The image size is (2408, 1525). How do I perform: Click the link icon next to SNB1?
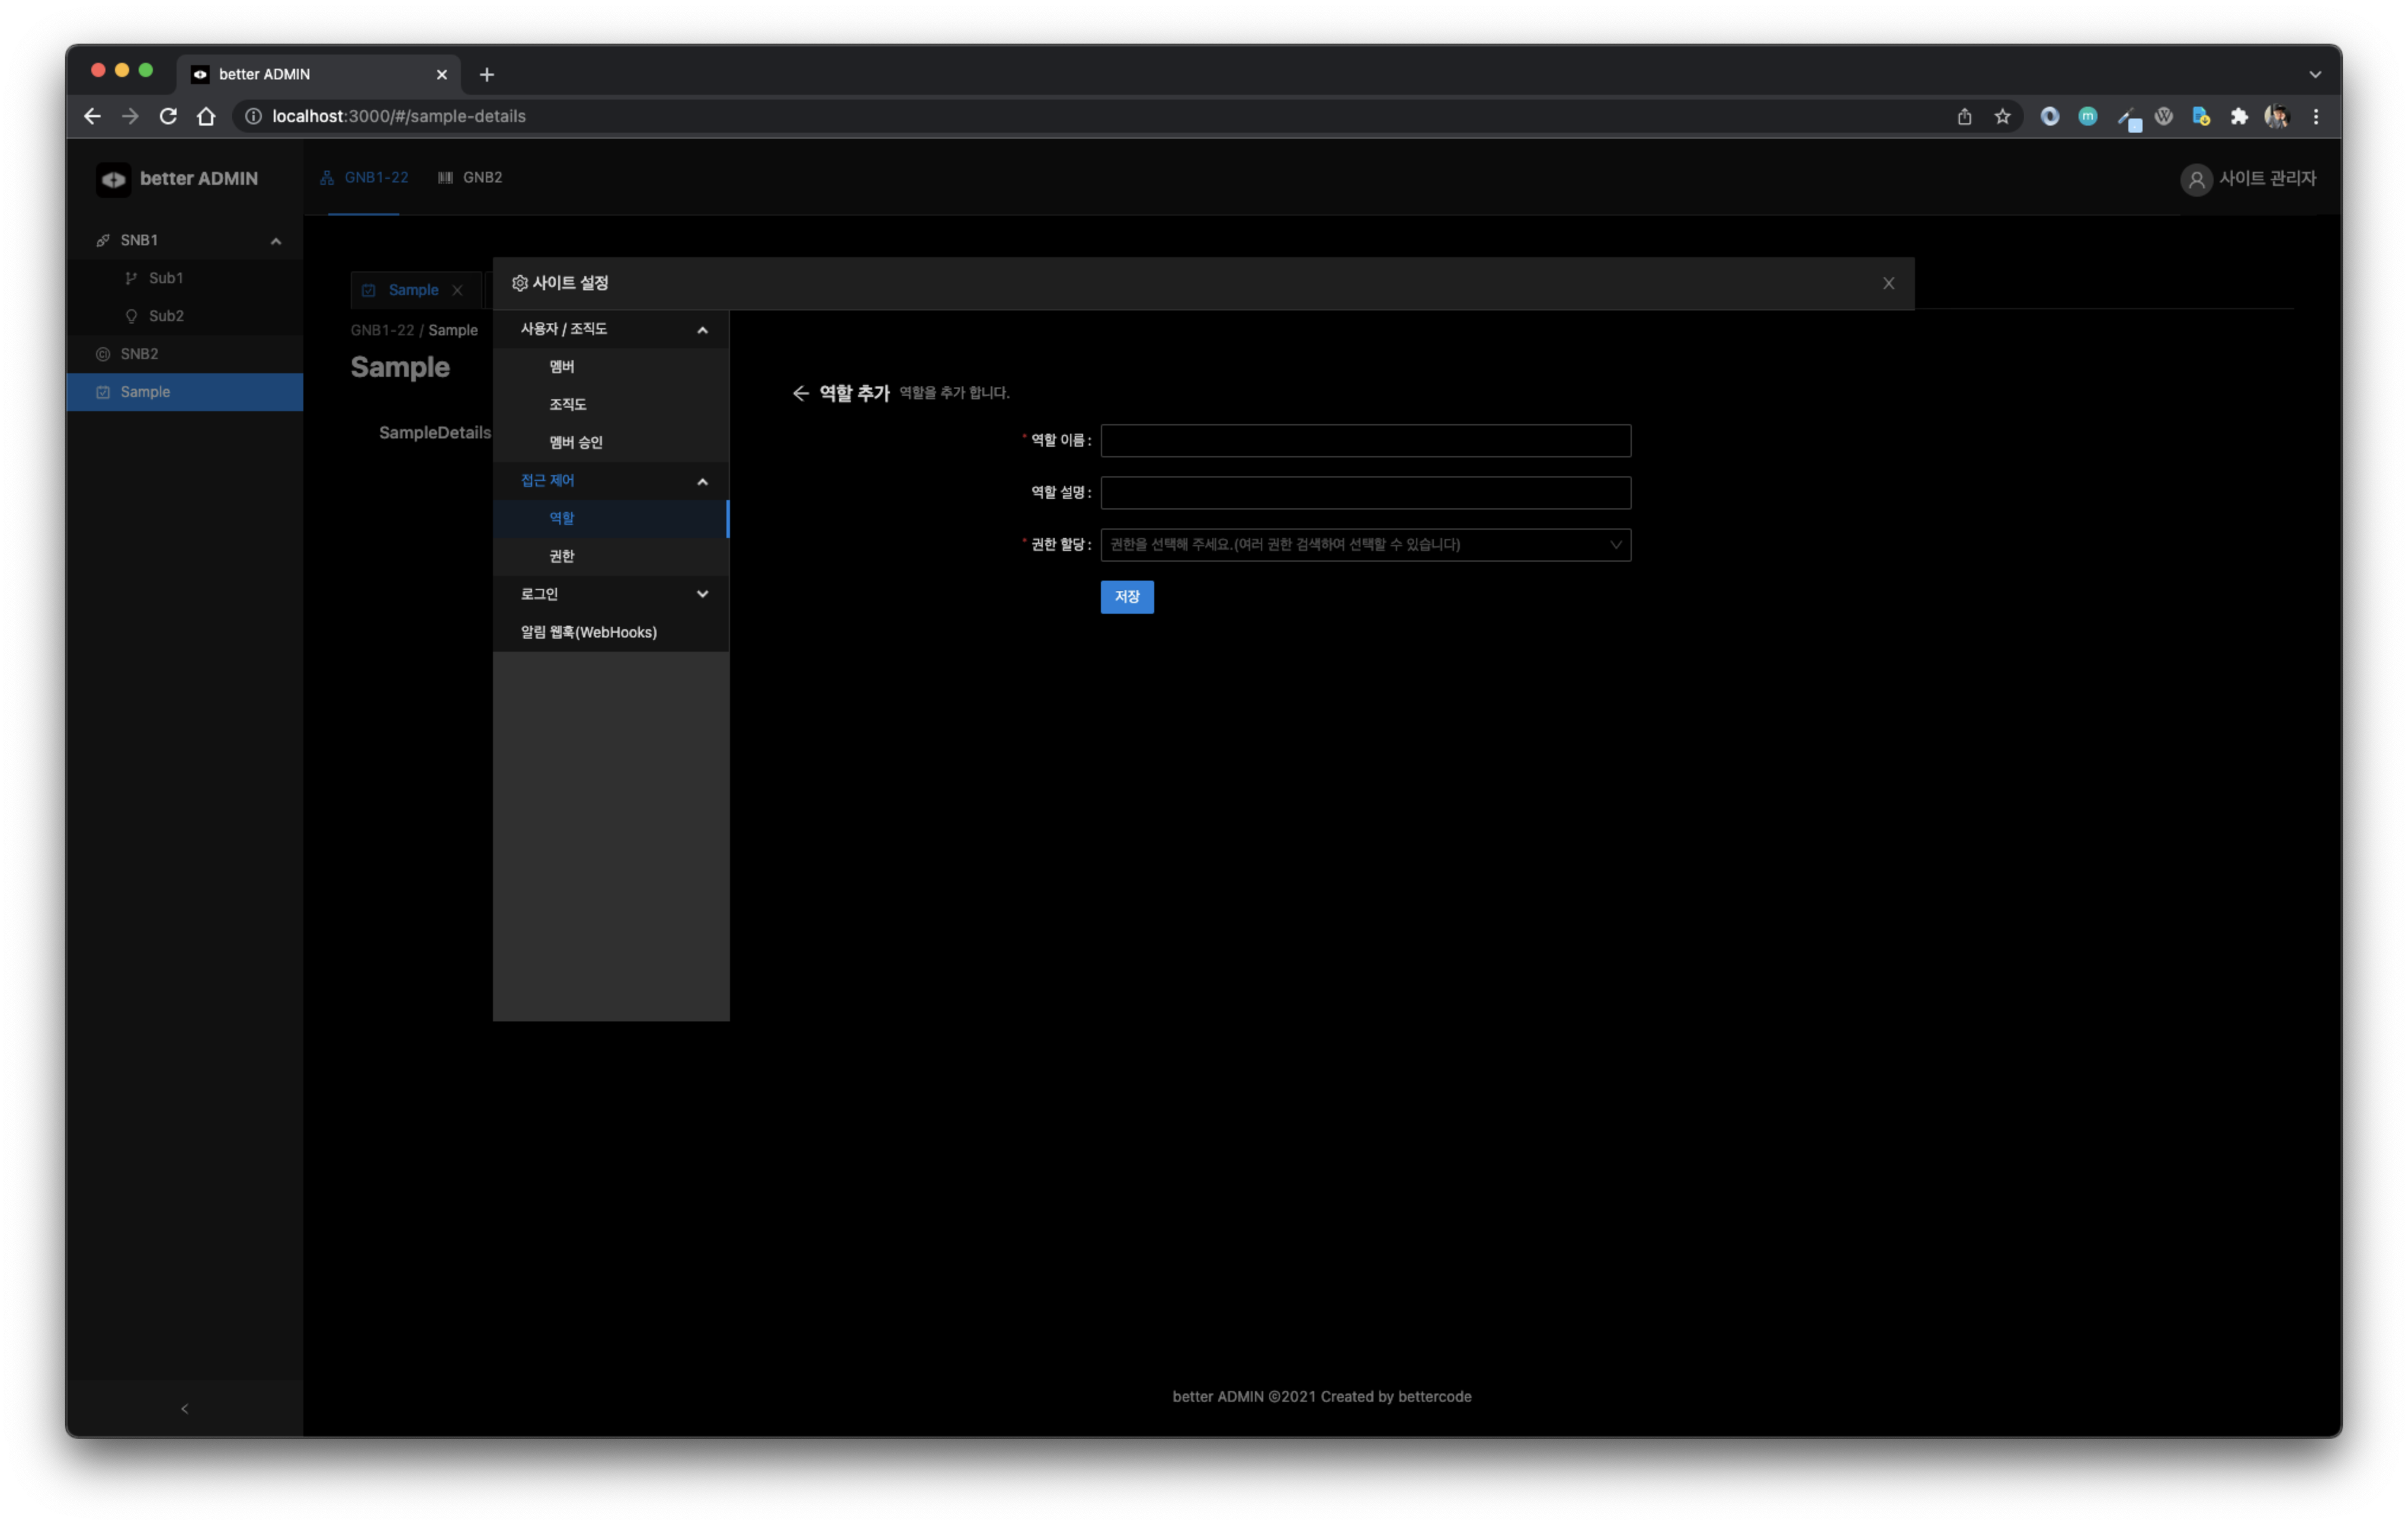104,240
